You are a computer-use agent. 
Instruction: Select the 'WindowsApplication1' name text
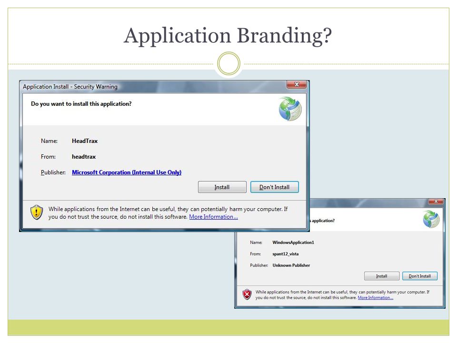(293, 242)
